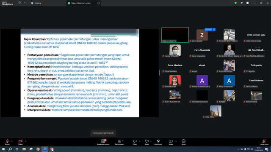This screenshot has width=271, height=152.
Task: Toggle view layout icon in title bar
Action: pyautogui.click(x=248, y=3)
